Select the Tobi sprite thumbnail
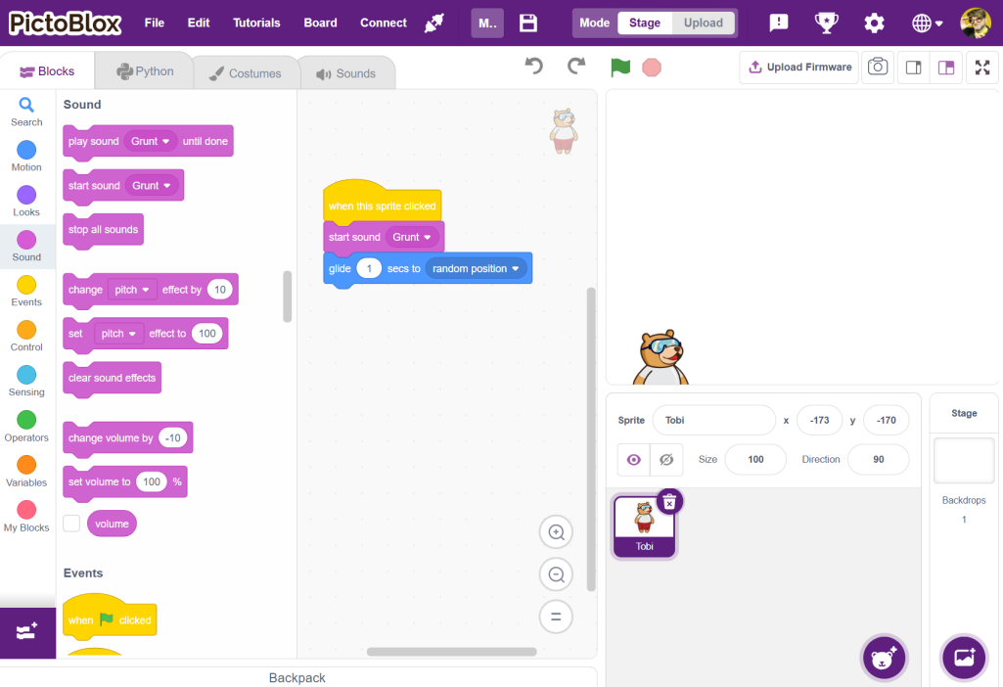The image size is (1003, 687). (644, 526)
